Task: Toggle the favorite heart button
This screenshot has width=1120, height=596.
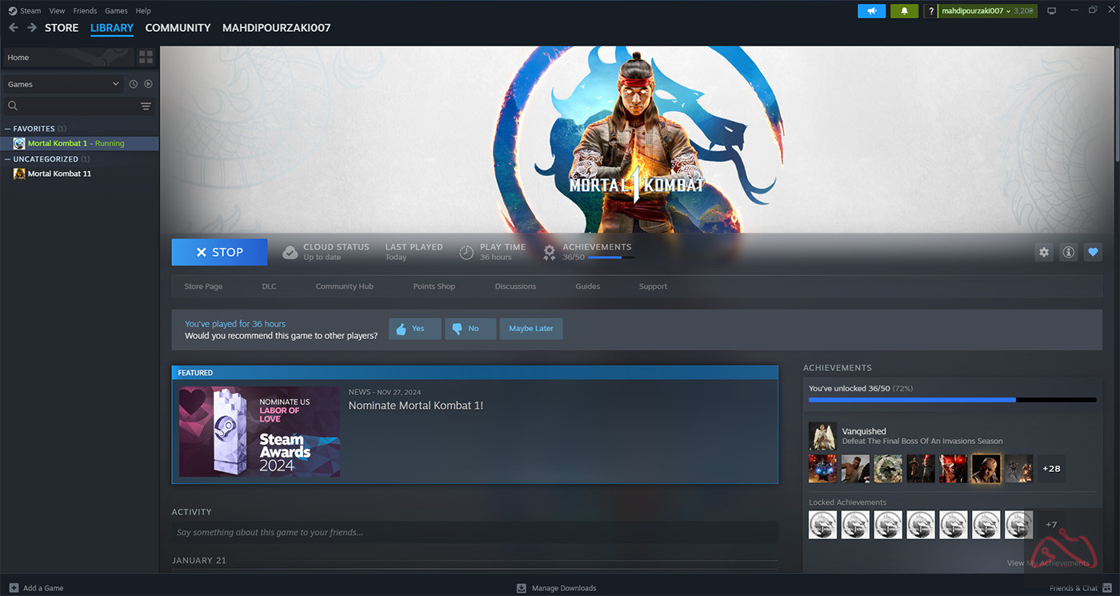Action: click(x=1093, y=252)
